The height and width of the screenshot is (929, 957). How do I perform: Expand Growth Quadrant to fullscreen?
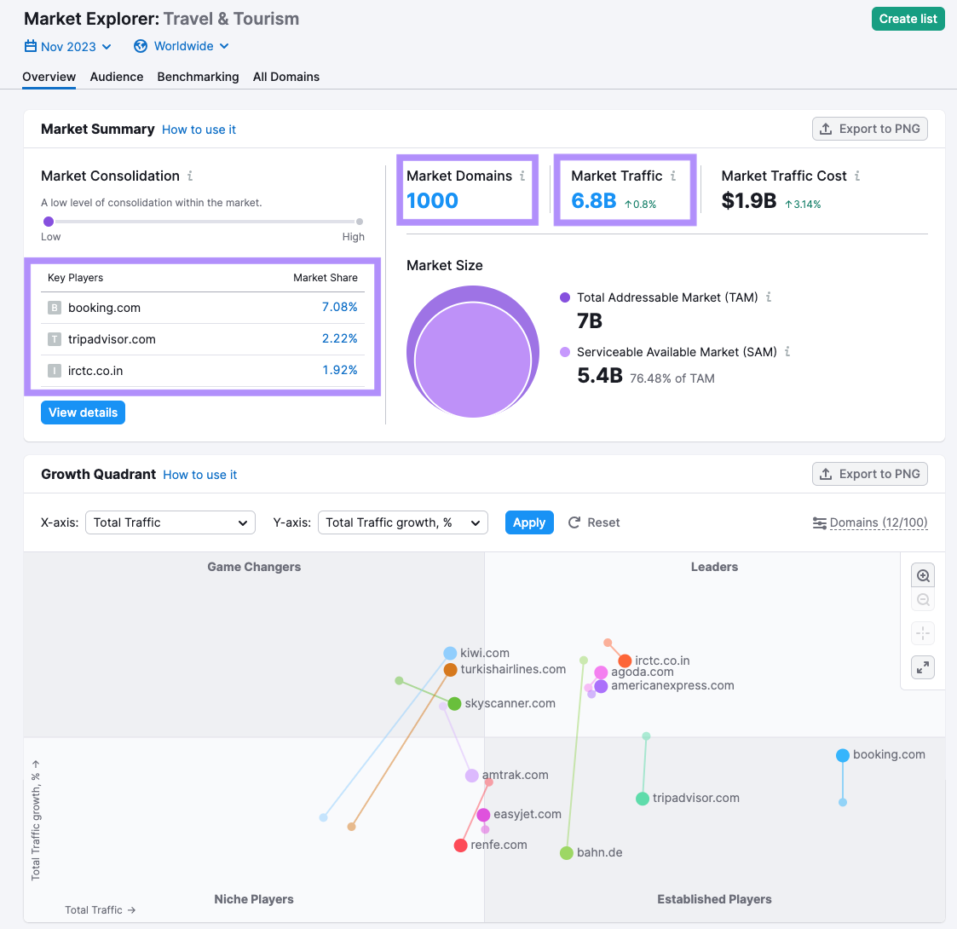[923, 667]
